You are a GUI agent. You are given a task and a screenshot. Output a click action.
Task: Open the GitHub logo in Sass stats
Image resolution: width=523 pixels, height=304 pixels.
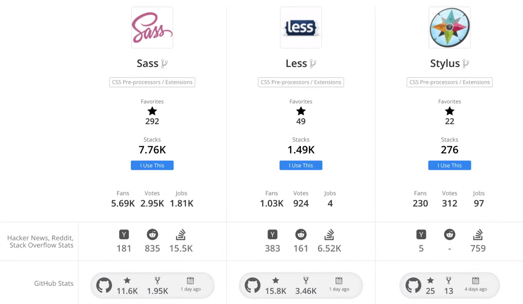[x=104, y=285]
